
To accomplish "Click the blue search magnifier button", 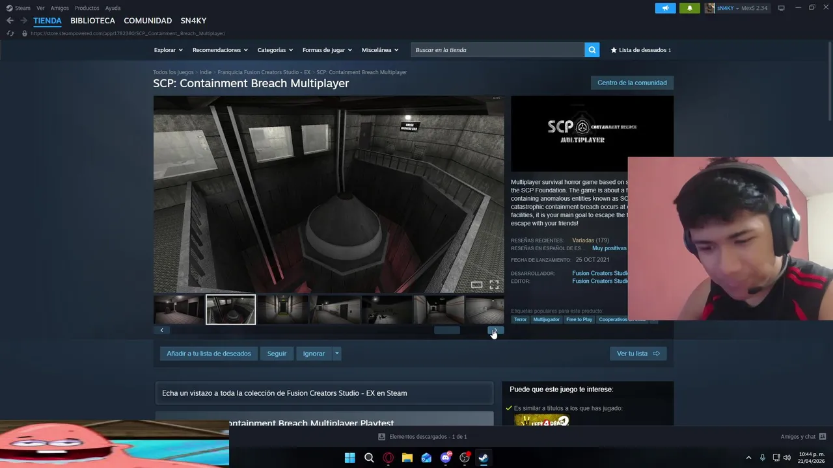I will 592,50.
